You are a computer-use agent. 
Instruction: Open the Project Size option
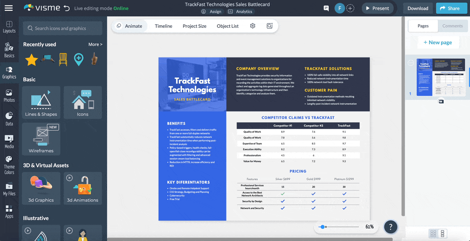(x=194, y=26)
